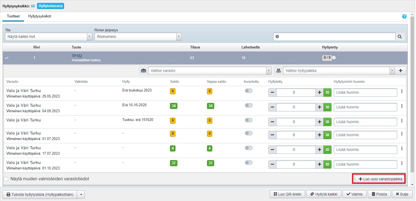
Task: Click the info icon next to 0 / 9
Action: (334, 58)
